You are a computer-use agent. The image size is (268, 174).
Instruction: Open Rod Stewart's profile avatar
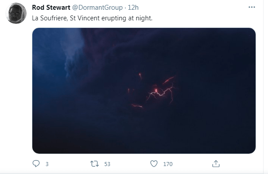[16, 13]
